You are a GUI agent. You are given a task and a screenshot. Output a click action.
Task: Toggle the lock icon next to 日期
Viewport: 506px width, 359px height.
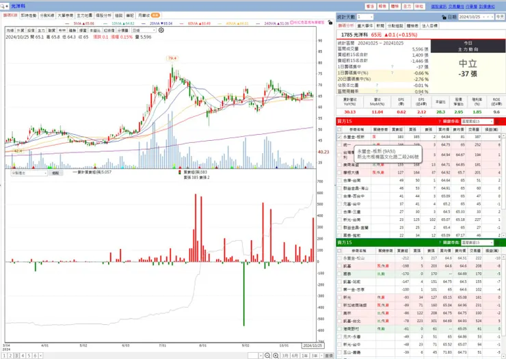tap(444, 17)
